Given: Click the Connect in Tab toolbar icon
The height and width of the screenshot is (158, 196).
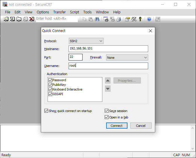Looking at the screenshot, I should tap(19, 19).
